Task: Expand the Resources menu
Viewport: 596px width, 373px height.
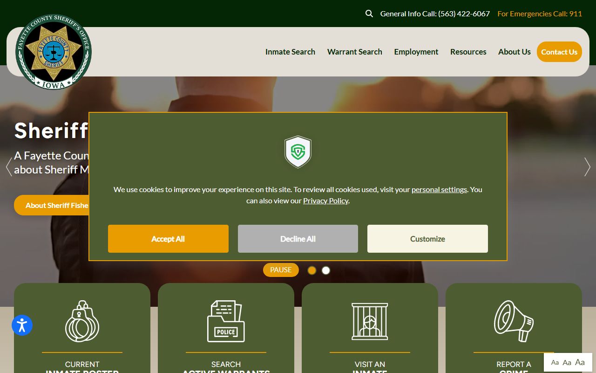Action: 468,52
